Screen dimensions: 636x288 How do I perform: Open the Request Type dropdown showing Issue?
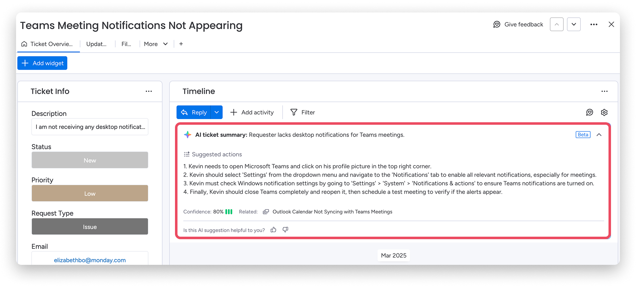click(90, 226)
